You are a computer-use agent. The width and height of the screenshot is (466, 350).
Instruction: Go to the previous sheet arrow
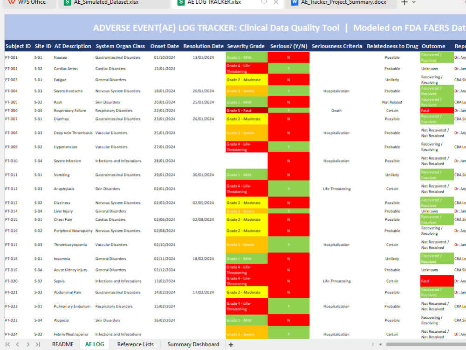(x=18, y=344)
